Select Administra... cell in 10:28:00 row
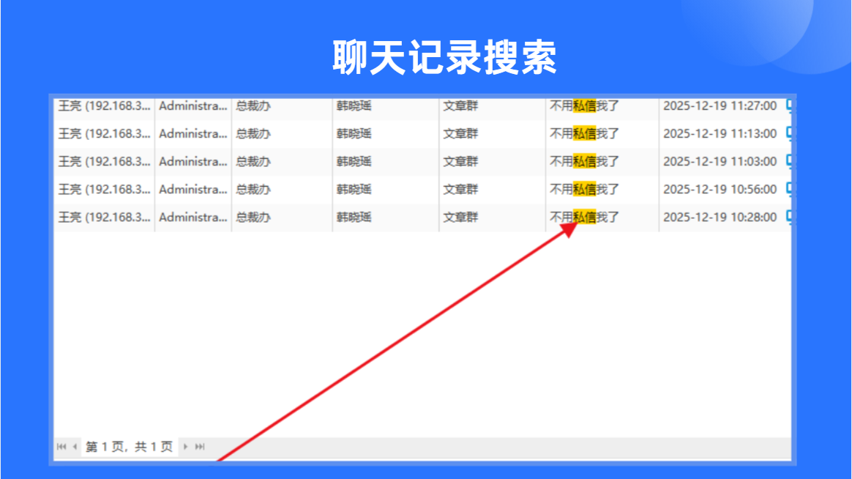Image resolution: width=852 pixels, height=479 pixels. [x=193, y=217]
